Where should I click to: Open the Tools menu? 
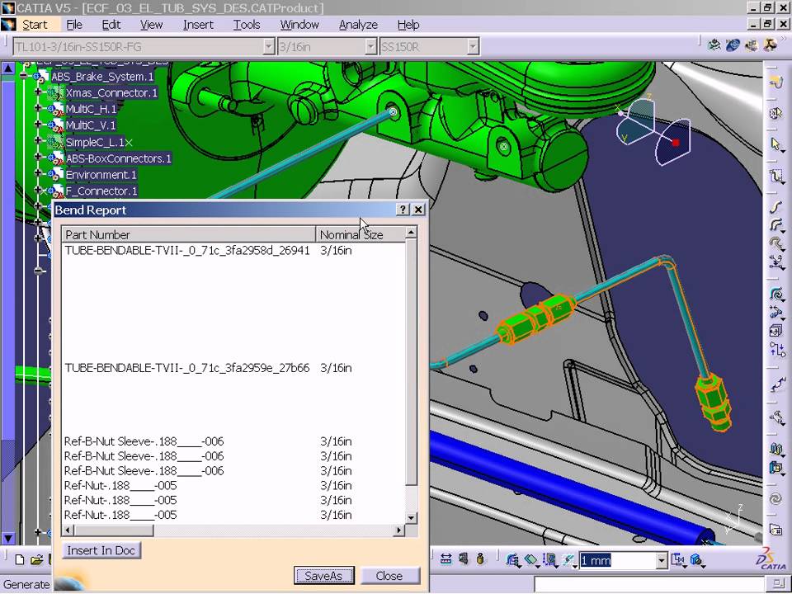click(247, 24)
